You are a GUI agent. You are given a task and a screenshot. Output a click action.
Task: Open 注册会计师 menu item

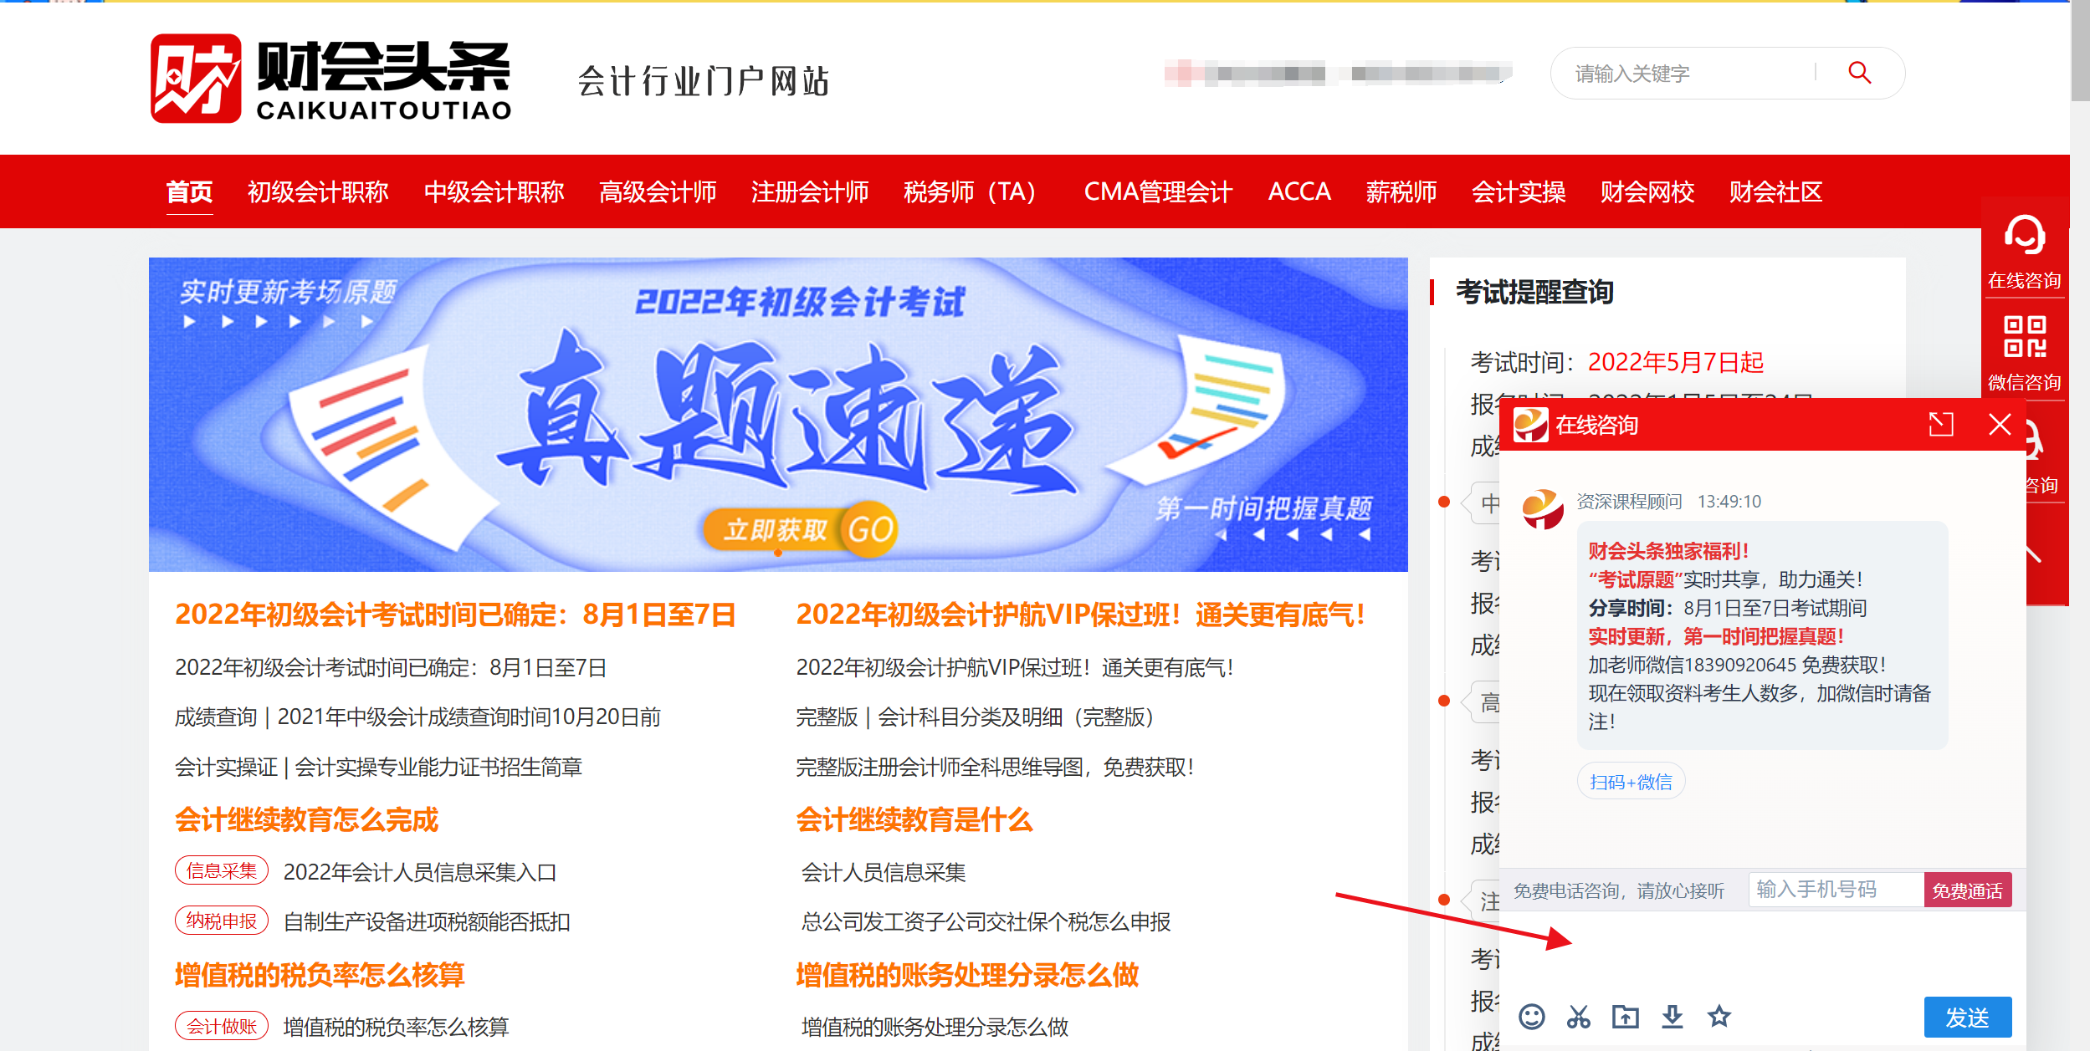pyautogui.click(x=810, y=191)
